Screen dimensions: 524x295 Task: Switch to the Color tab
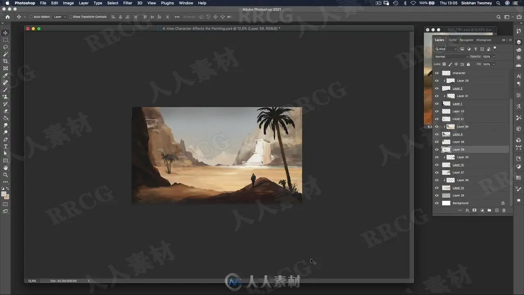(x=453, y=40)
